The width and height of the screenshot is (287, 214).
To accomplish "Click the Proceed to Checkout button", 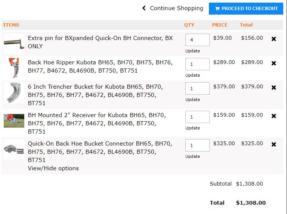I will pyautogui.click(x=246, y=9).
